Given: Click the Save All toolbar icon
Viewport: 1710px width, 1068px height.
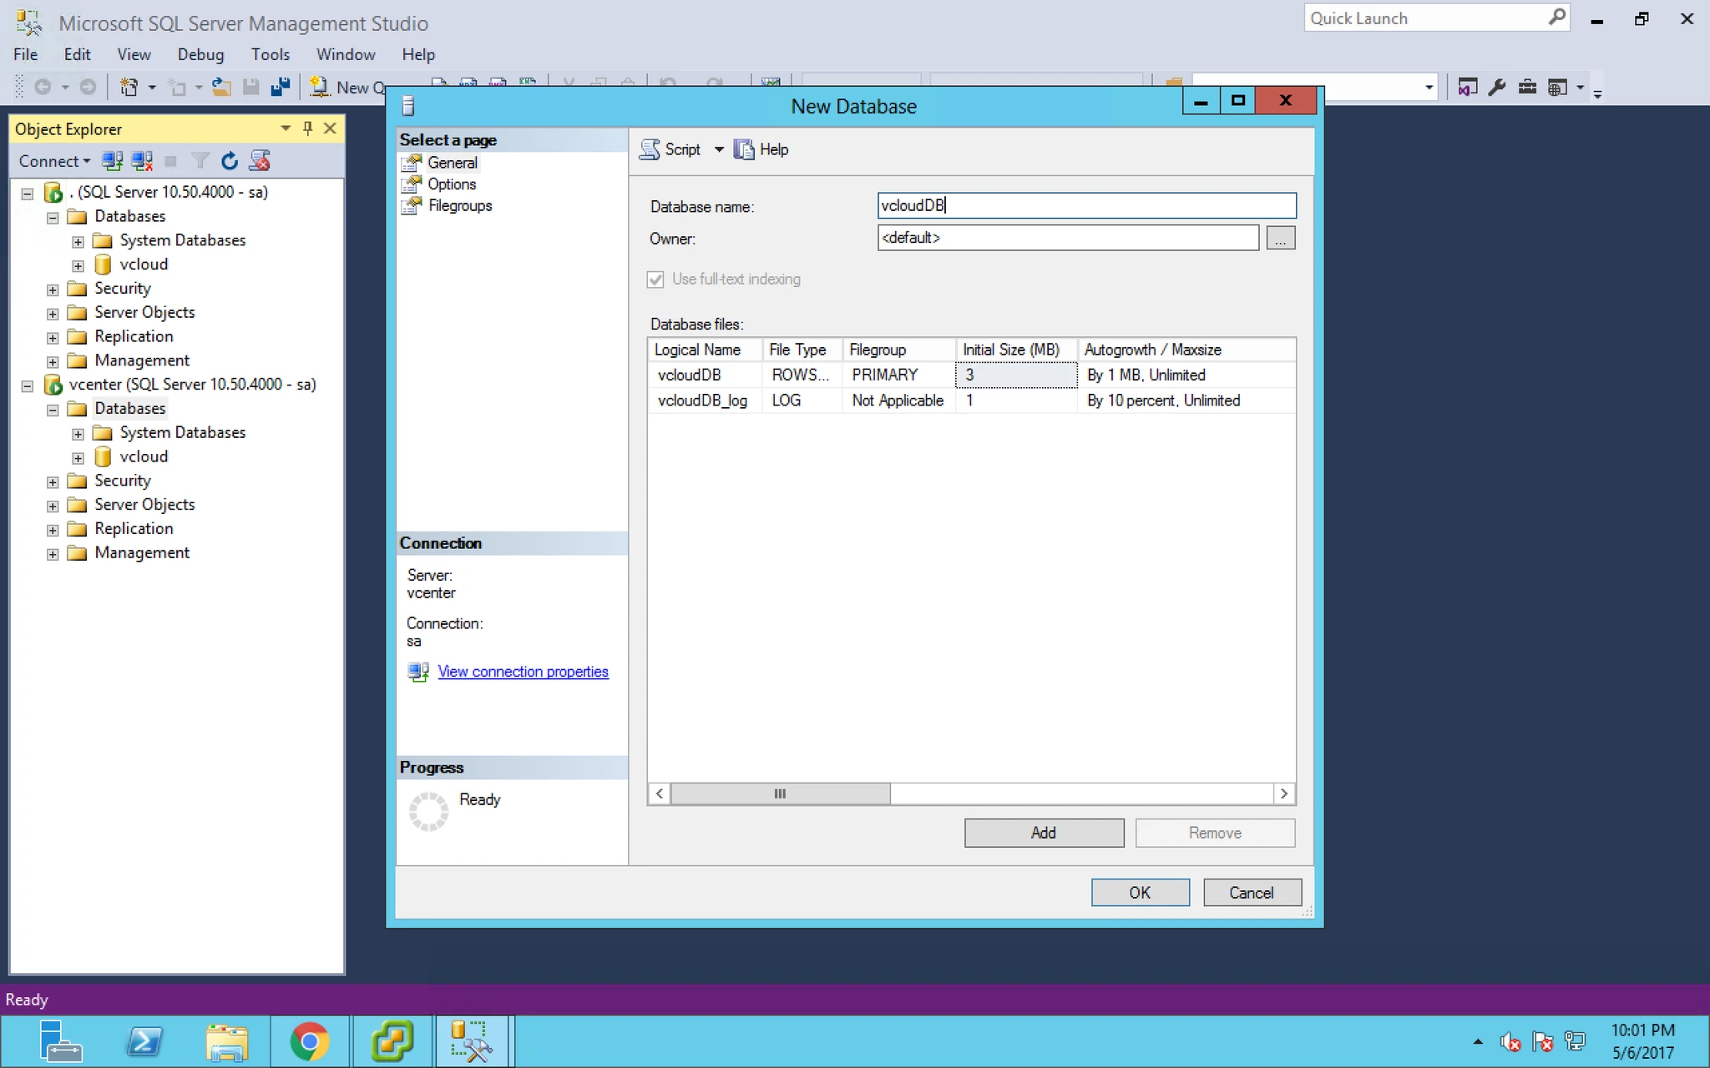Looking at the screenshot, I should pos(281,87).
